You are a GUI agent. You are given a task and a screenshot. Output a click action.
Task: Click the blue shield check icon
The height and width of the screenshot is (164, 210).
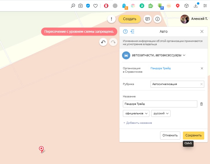tap(88, 6)
